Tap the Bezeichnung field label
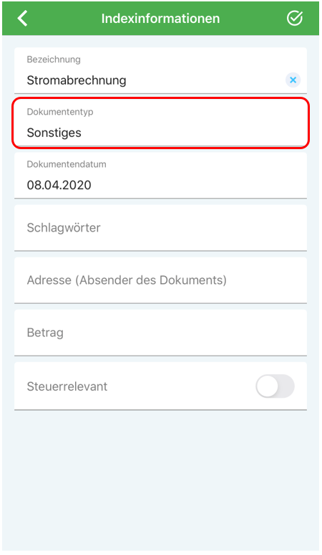 point(54,60)
